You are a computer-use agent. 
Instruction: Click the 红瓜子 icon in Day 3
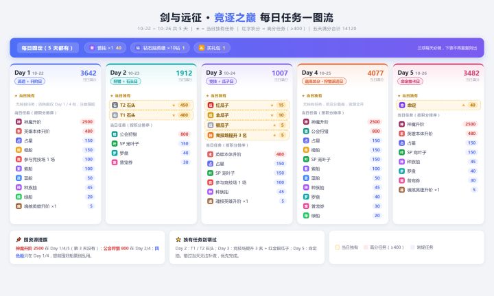click(211, 106)
